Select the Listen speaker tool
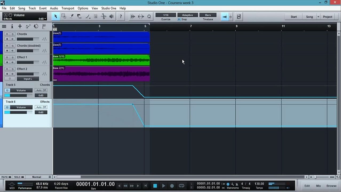 (112, 17)
